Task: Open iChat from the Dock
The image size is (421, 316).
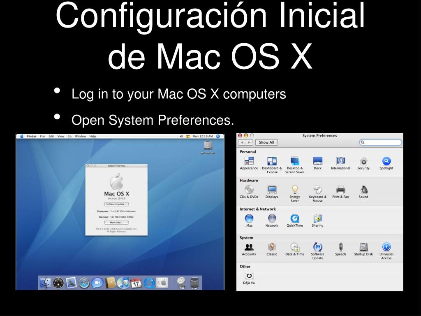Action: (x=97, y=283)
